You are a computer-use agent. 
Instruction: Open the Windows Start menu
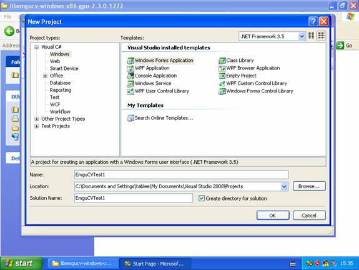pyautogui.click(x=21, y=263)
